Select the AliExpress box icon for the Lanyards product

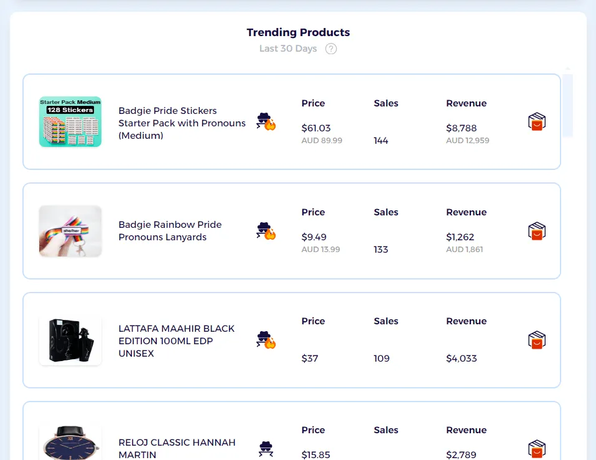click(536, 231)
